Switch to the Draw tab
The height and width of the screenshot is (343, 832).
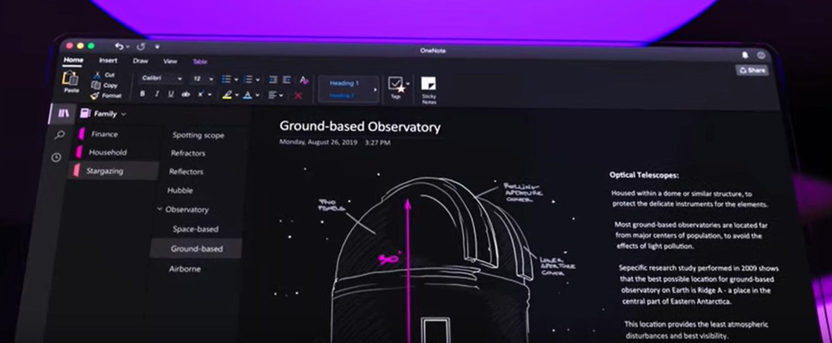[x=140, y=61]
